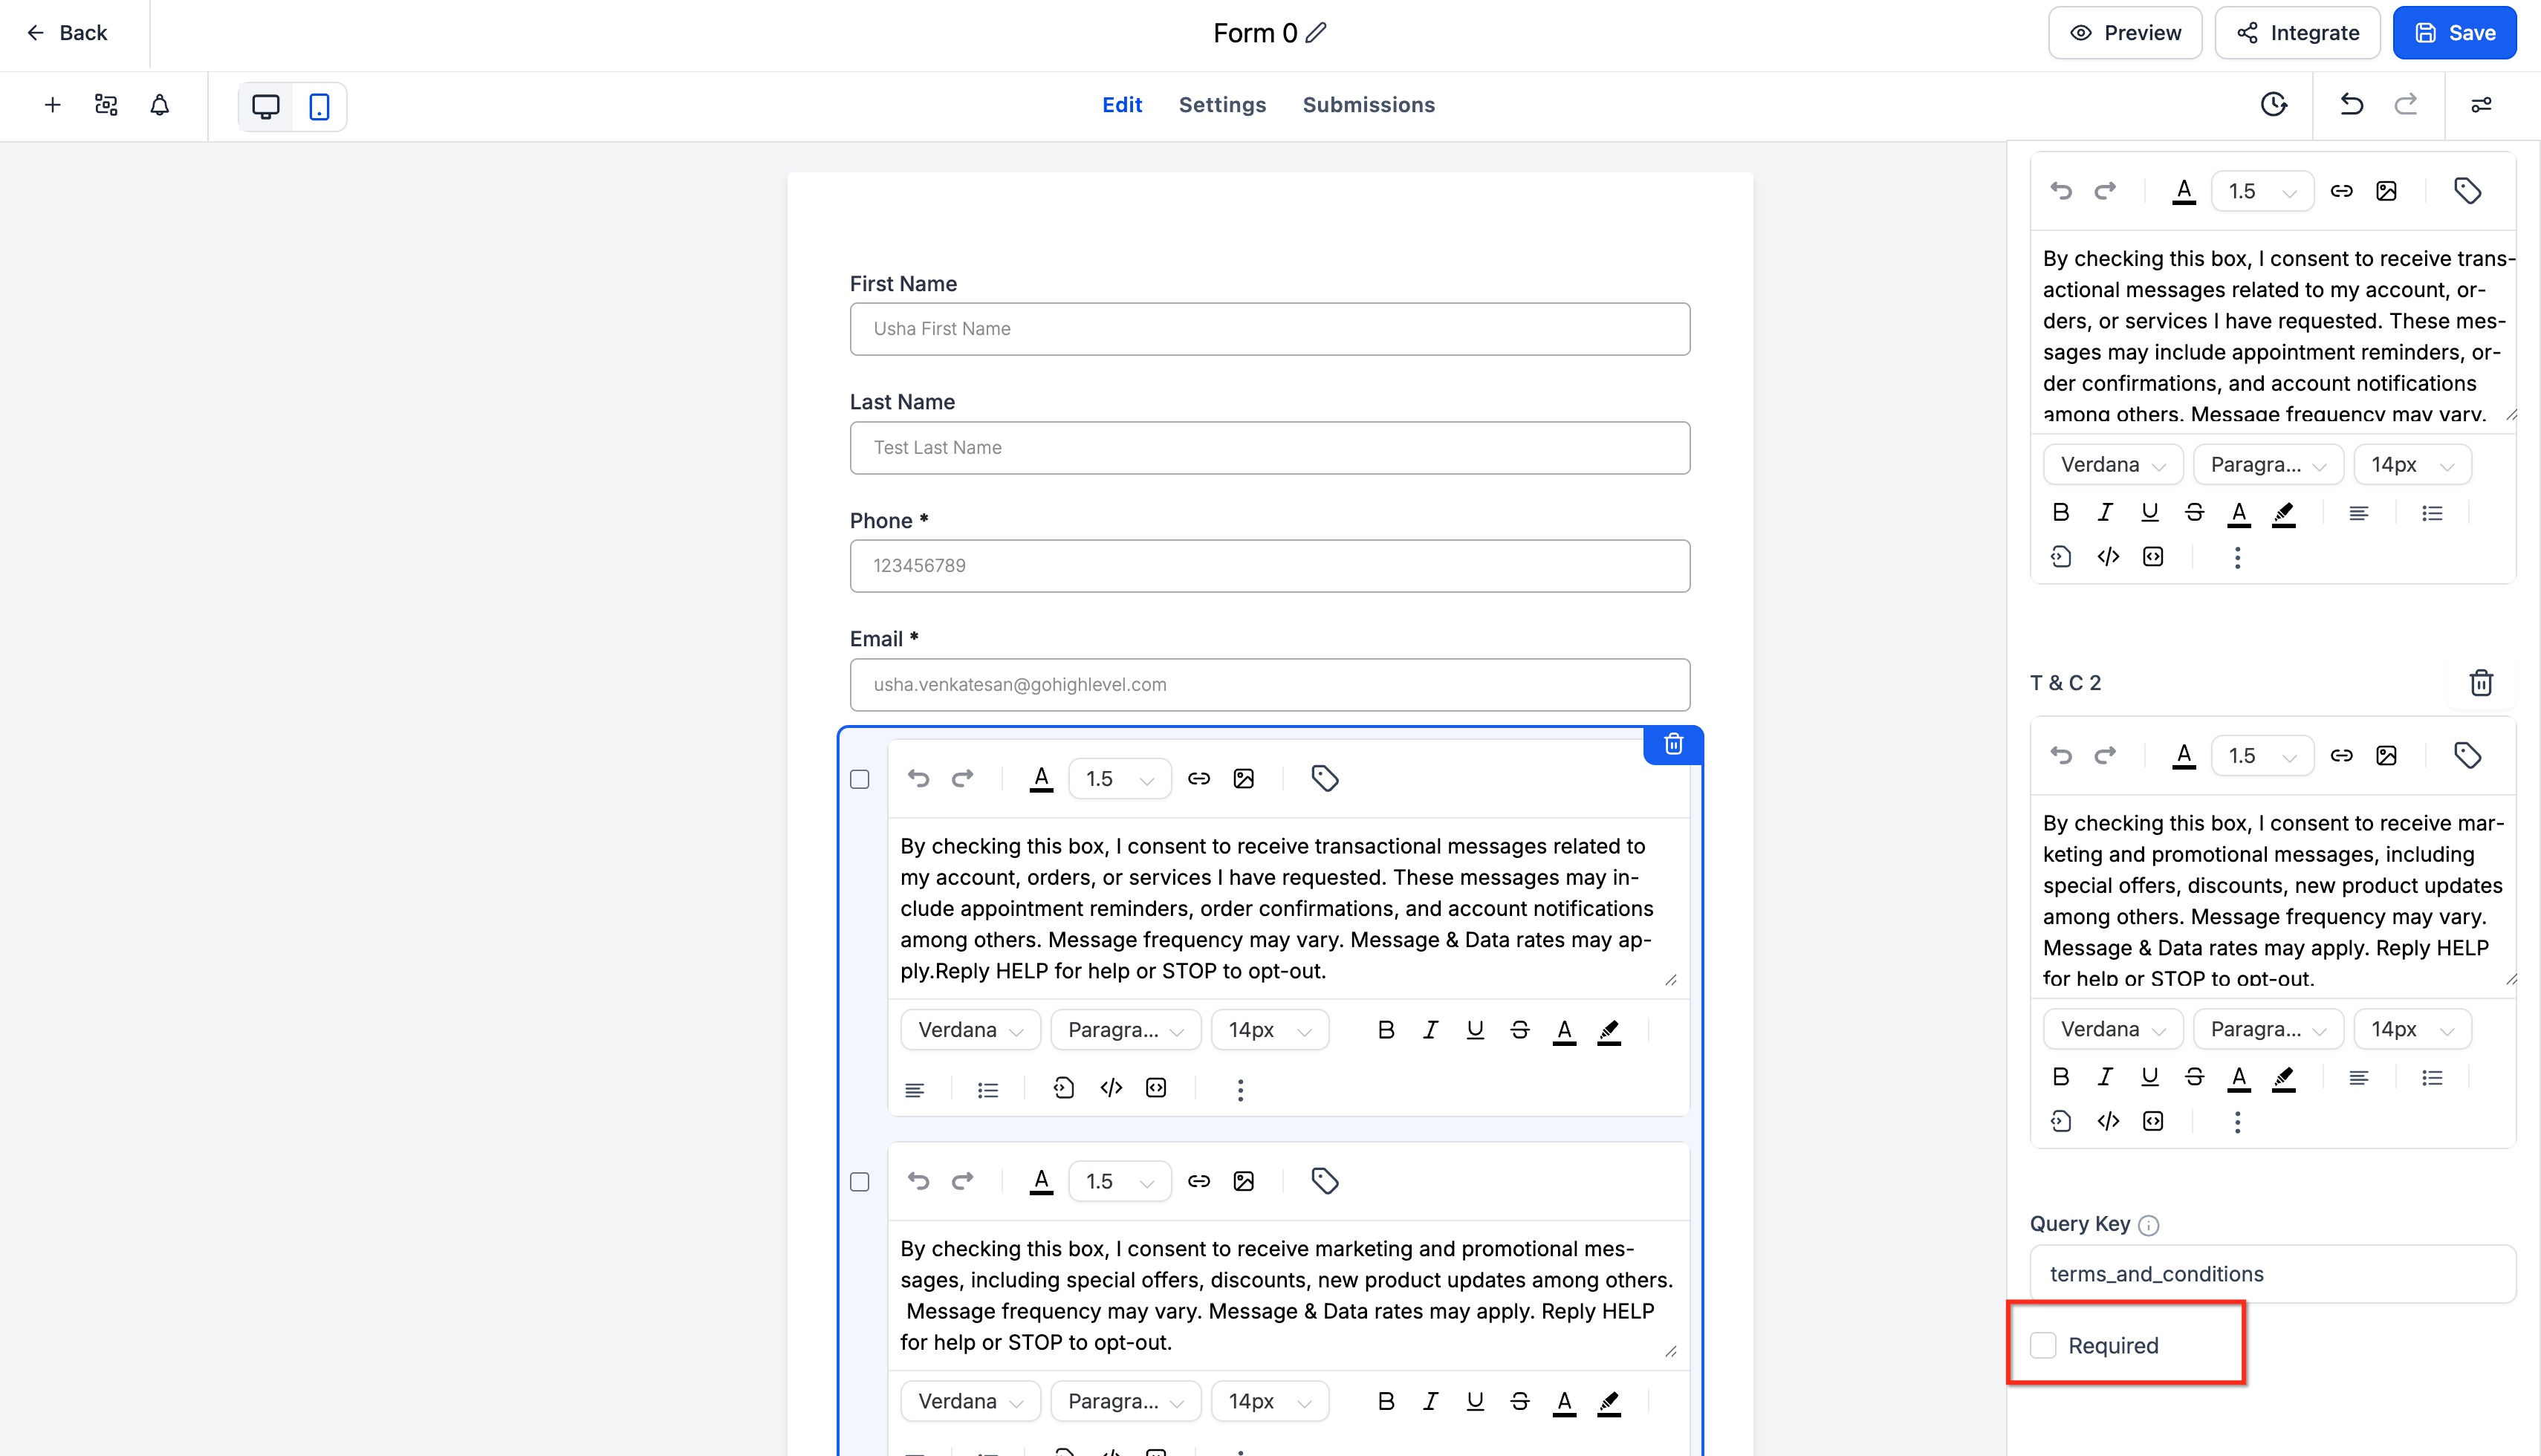Select desktop view monitor icon
Image resolution: width=2541 pixels, height=1456 pixels.
click(266, 106)
